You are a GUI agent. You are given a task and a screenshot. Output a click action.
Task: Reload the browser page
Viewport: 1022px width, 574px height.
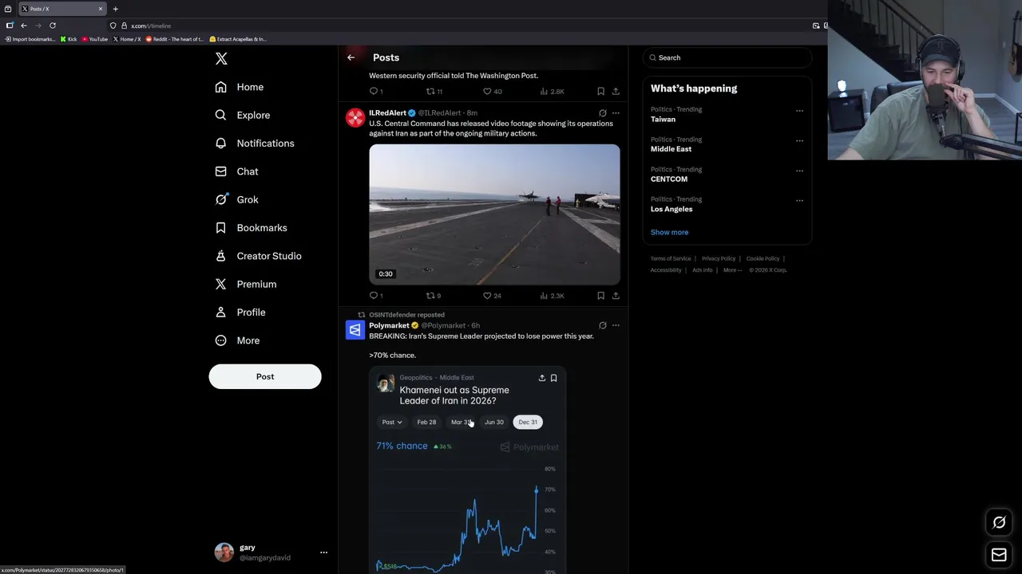pos(53,26)
